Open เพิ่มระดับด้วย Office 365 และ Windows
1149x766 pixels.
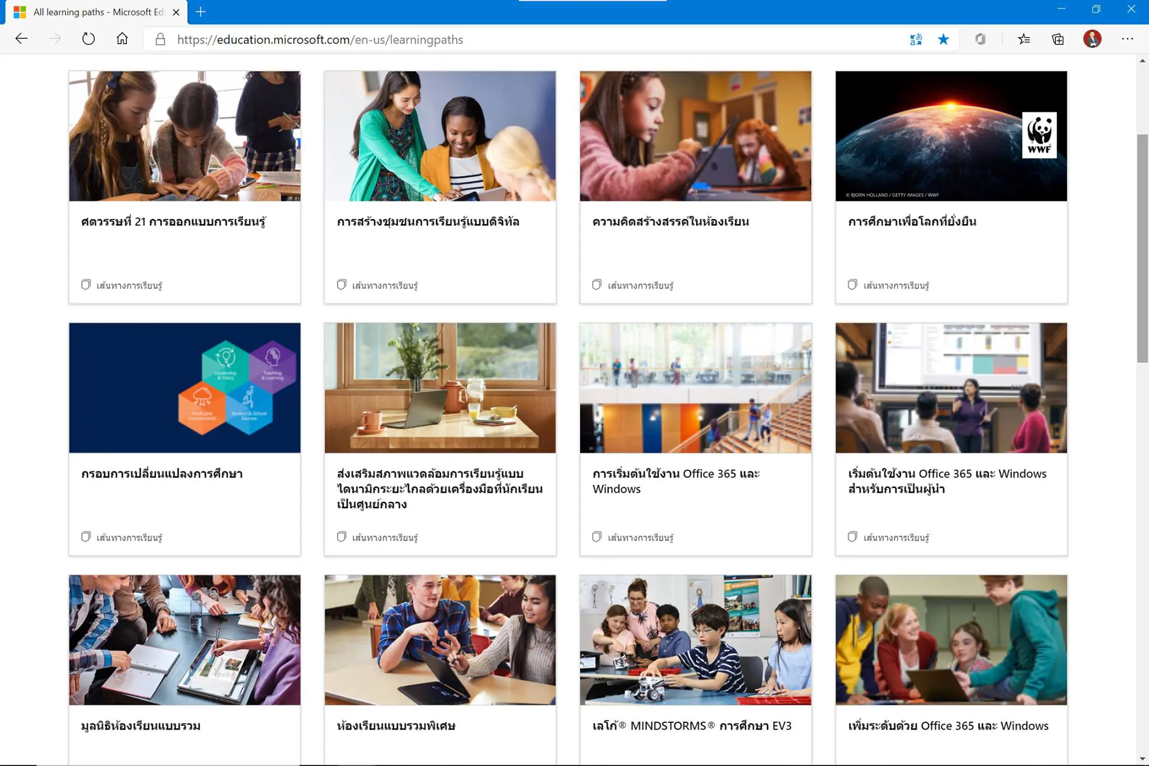[948, 726]
